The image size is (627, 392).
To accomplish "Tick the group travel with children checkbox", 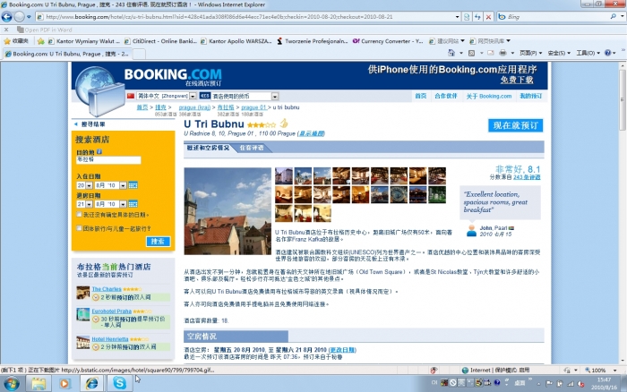I will [x=80, y=228].
